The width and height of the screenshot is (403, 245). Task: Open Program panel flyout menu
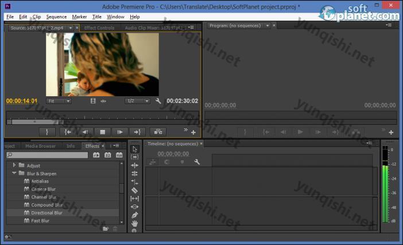tap(388, 25)
